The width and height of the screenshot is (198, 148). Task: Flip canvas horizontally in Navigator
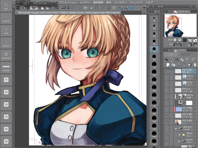(x=190, y=45)
